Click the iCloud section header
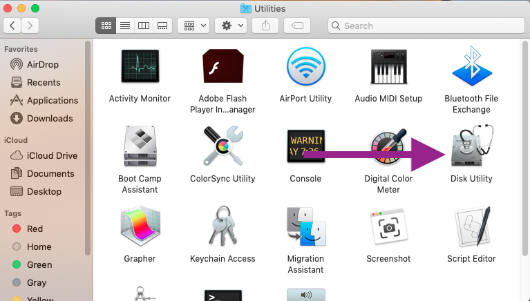This screenshot has width=530, height=301. 16,140
